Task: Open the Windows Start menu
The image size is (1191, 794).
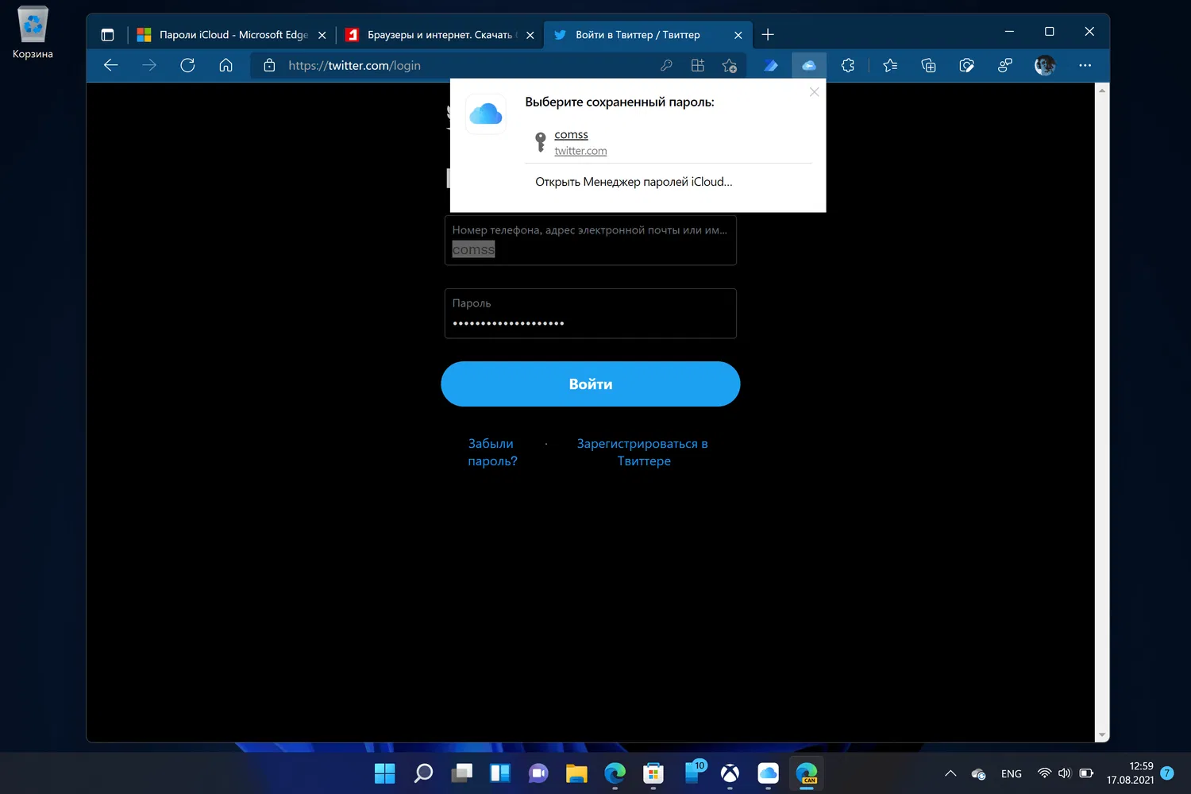Action: tap(385, 773)
